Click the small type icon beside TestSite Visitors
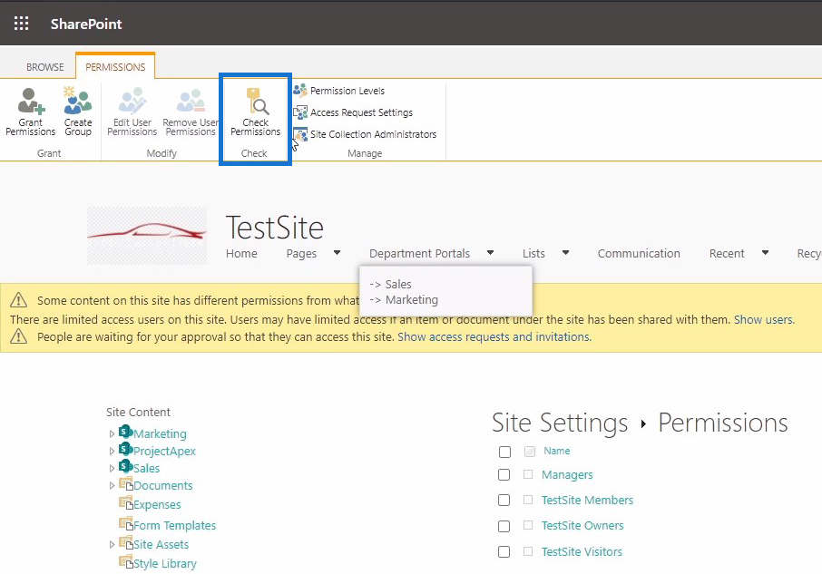Viewport: 822px width, 574px height. (x=528, y=551)
